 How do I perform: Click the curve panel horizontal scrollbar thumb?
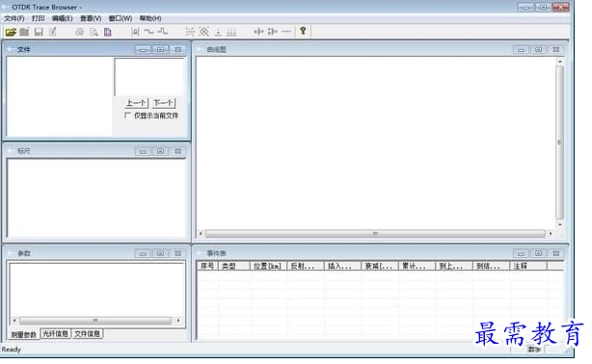click(x=375, y=234)
